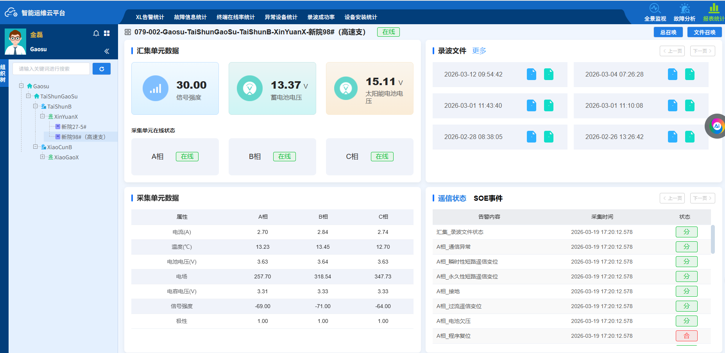The width and height of the screenshot is (725, 353).
Task: Click the 更多 link for recording files
Action: pyautogui.click(x=479, y=51)
